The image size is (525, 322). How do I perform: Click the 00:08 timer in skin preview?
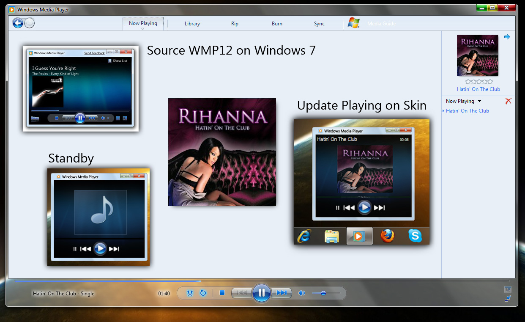(x=404, y=139)
